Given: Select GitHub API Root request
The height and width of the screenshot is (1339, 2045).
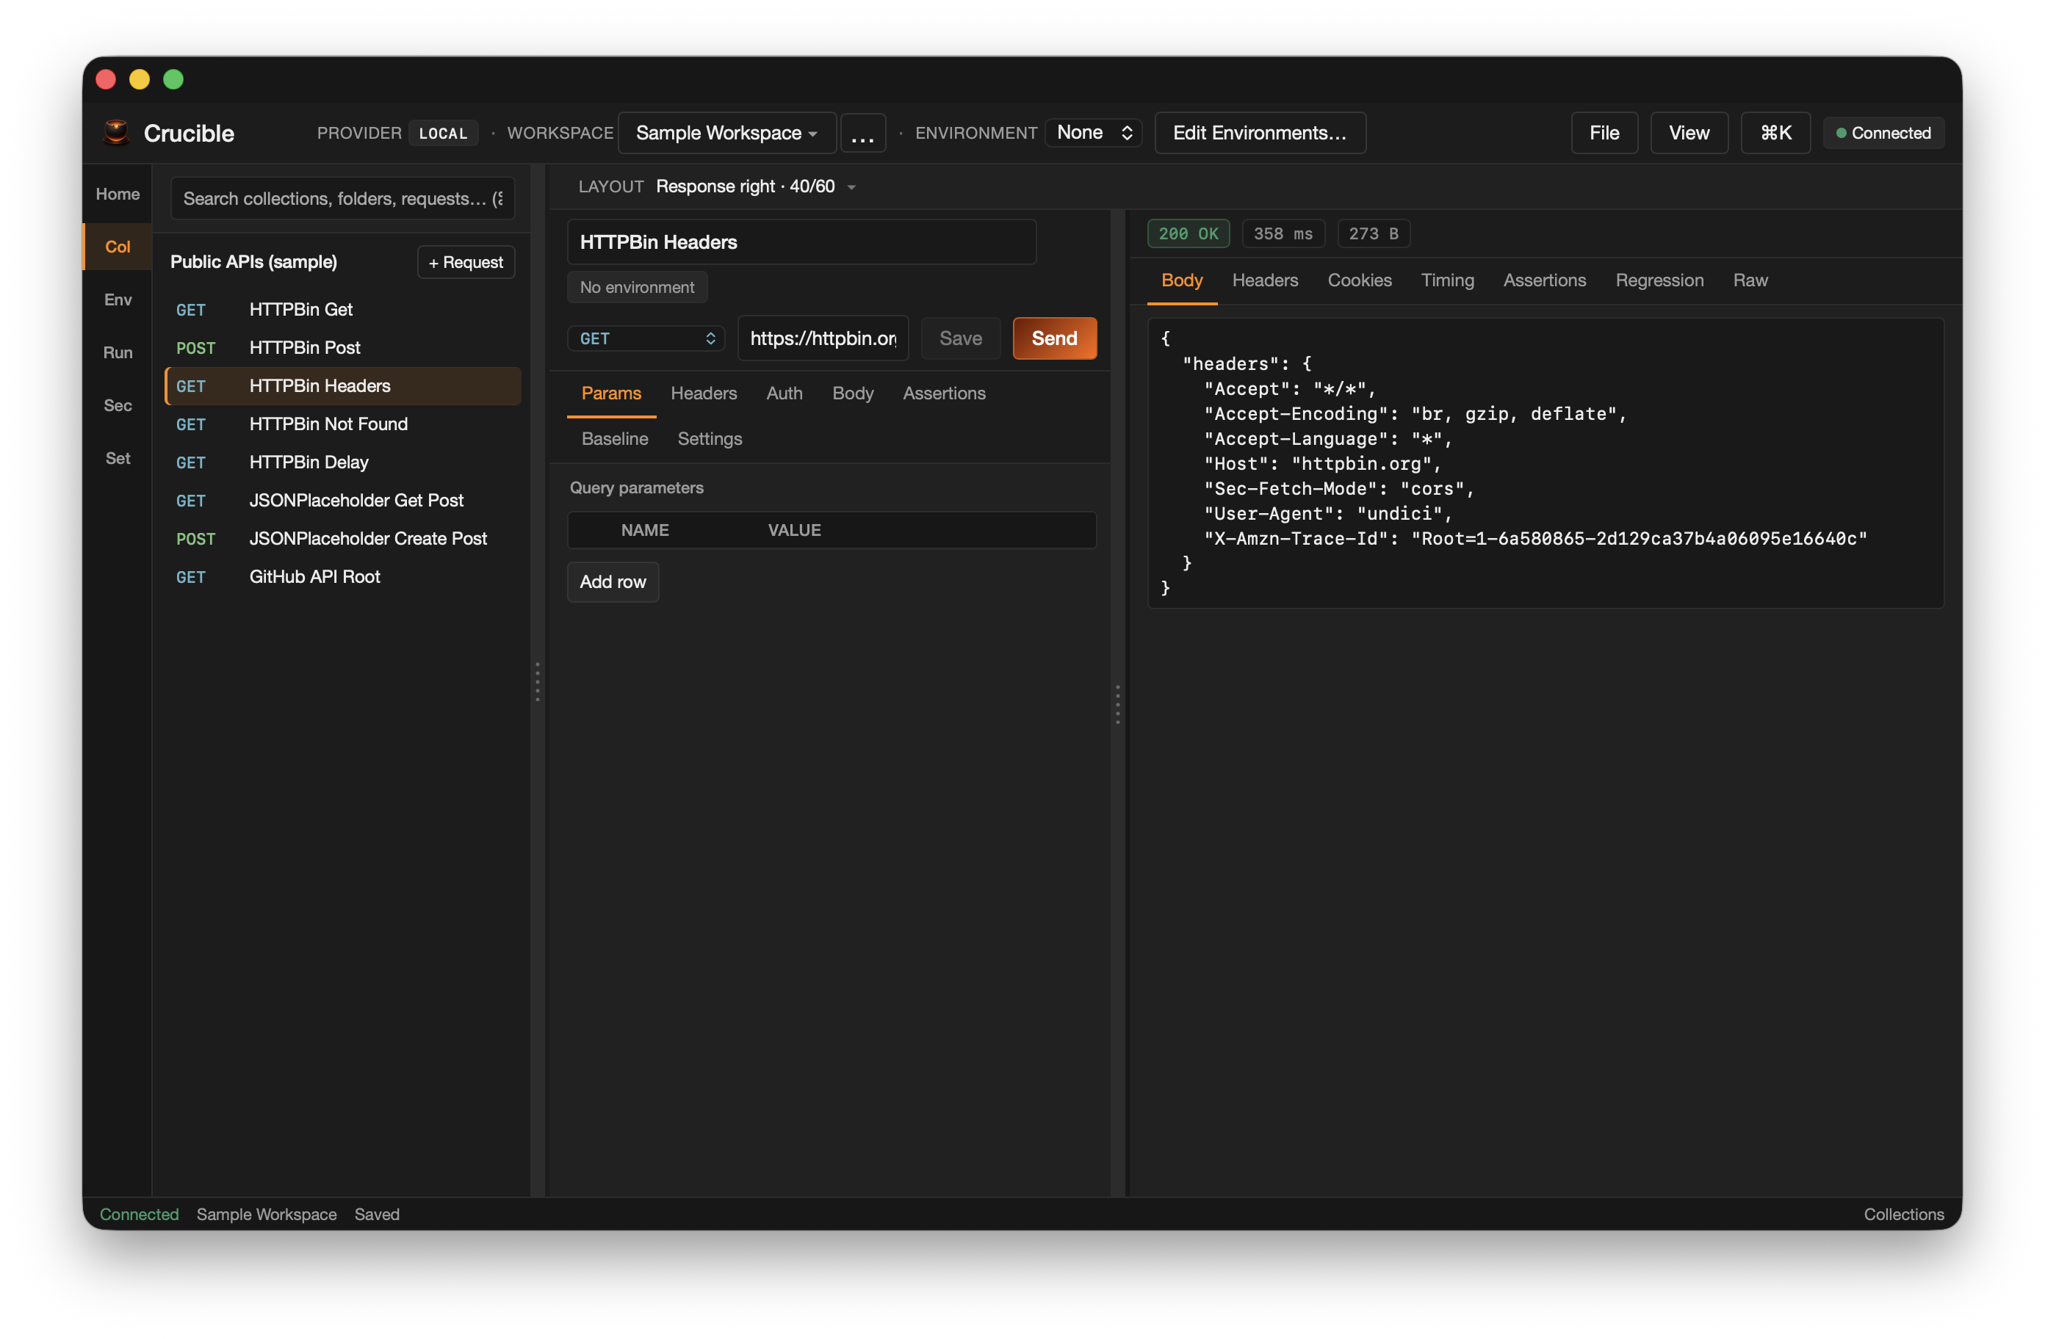Looking at the screenshot, I should [343, 576].
